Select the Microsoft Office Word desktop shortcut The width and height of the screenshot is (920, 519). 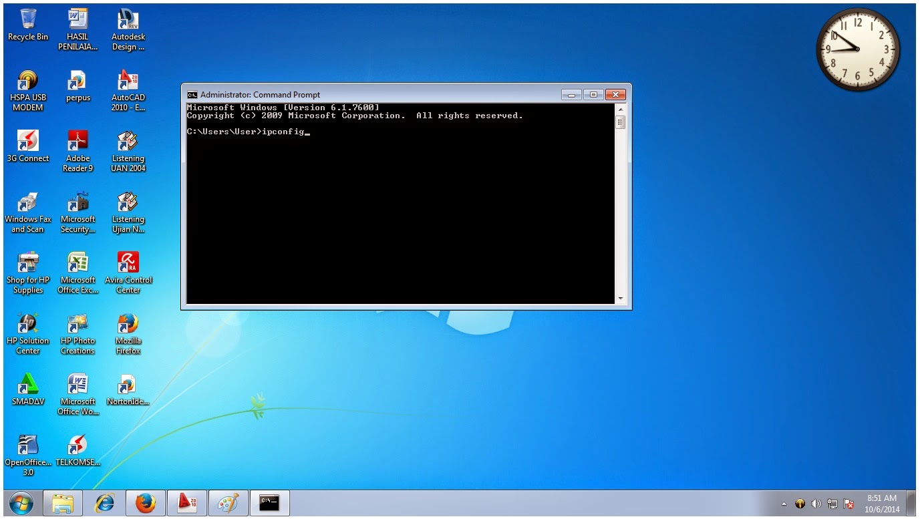78,395
